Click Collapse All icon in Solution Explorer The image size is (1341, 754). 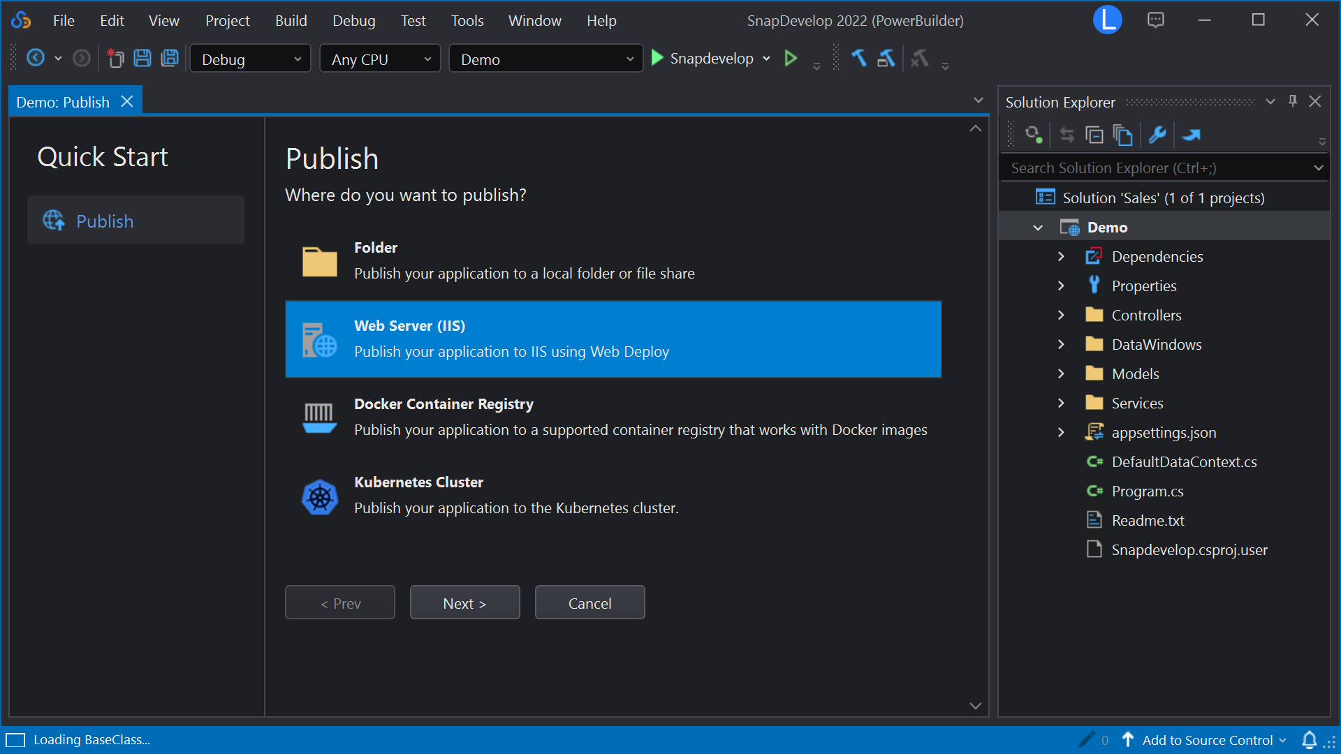coord(1094,135)
